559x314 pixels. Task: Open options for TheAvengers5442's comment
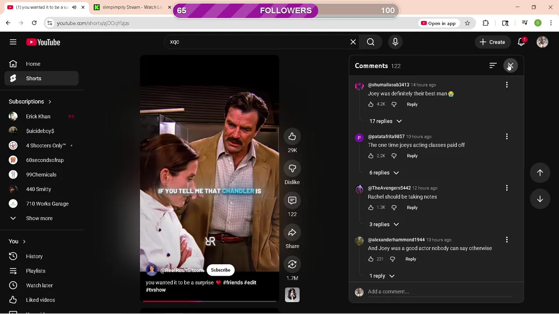(x=507, y=188)
